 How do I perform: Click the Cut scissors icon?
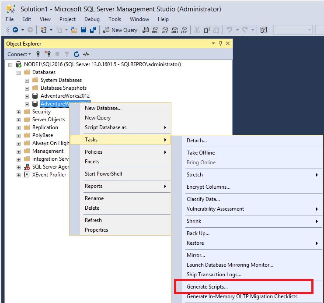(197, 30)
